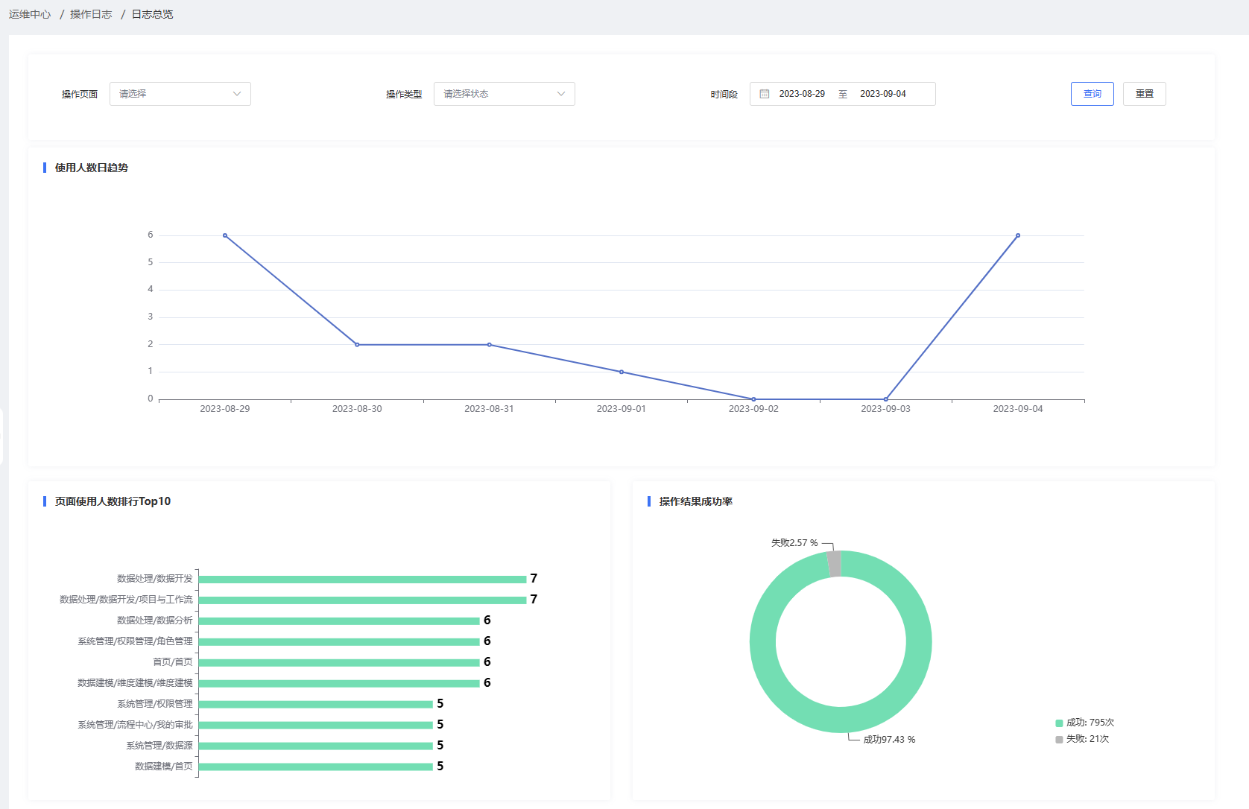
Task: Click the 时间段 field label
Action: tap(724, 95)
